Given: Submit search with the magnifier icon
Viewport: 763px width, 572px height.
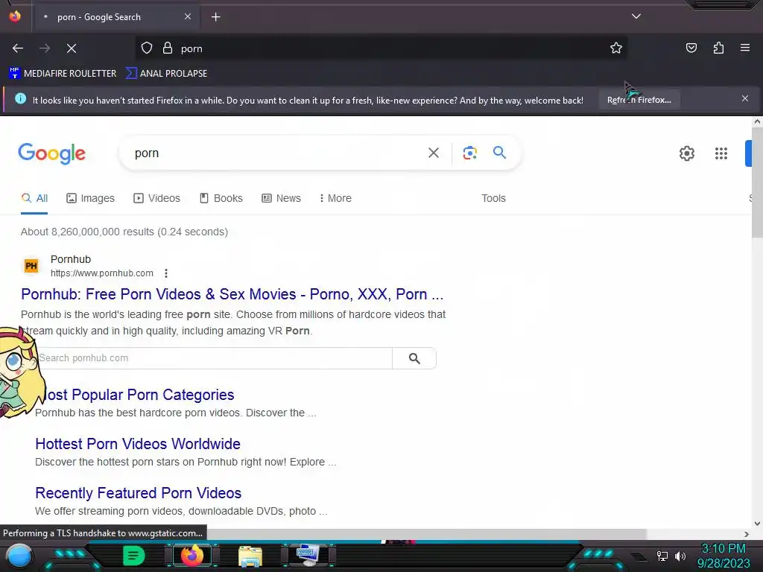Looking at the screenshot, I should tap(499, 153).
